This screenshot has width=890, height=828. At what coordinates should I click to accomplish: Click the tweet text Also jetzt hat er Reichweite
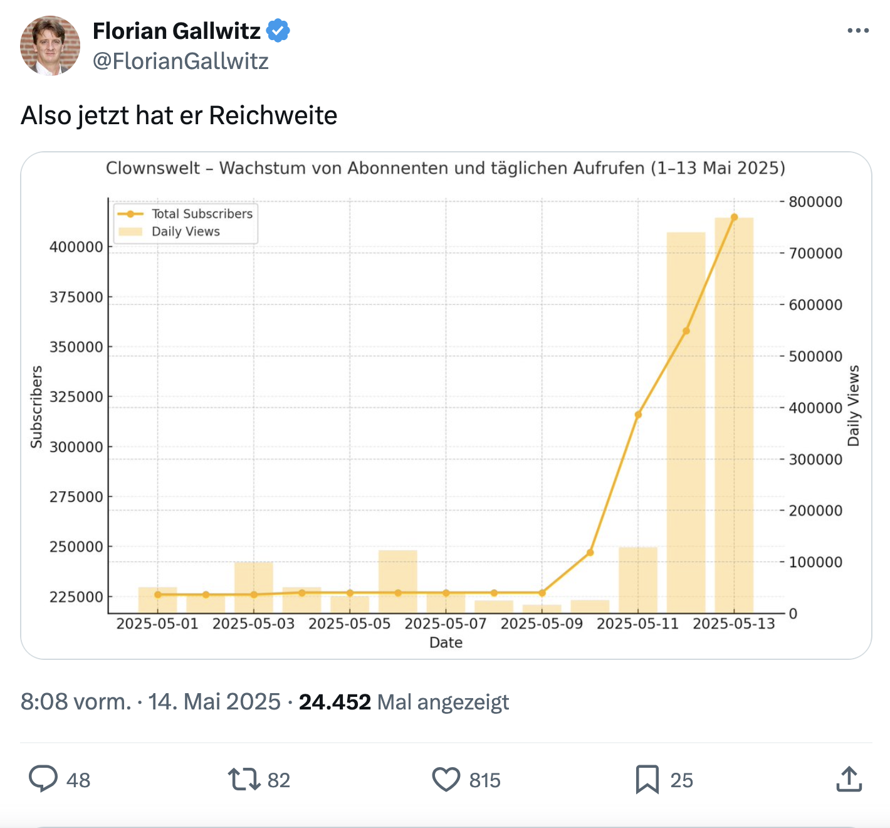179,115
